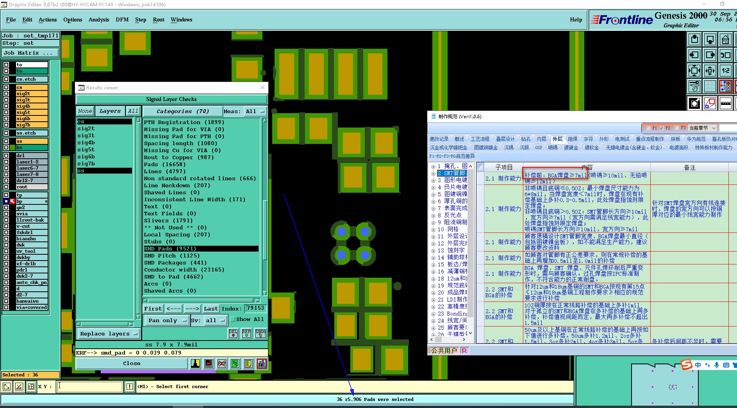Click the REF green dot icon

pyautogui.click(x=246, y=333)
